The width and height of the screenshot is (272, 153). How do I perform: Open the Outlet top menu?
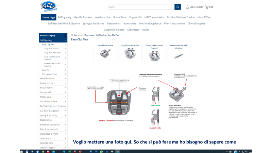[146, 30]
